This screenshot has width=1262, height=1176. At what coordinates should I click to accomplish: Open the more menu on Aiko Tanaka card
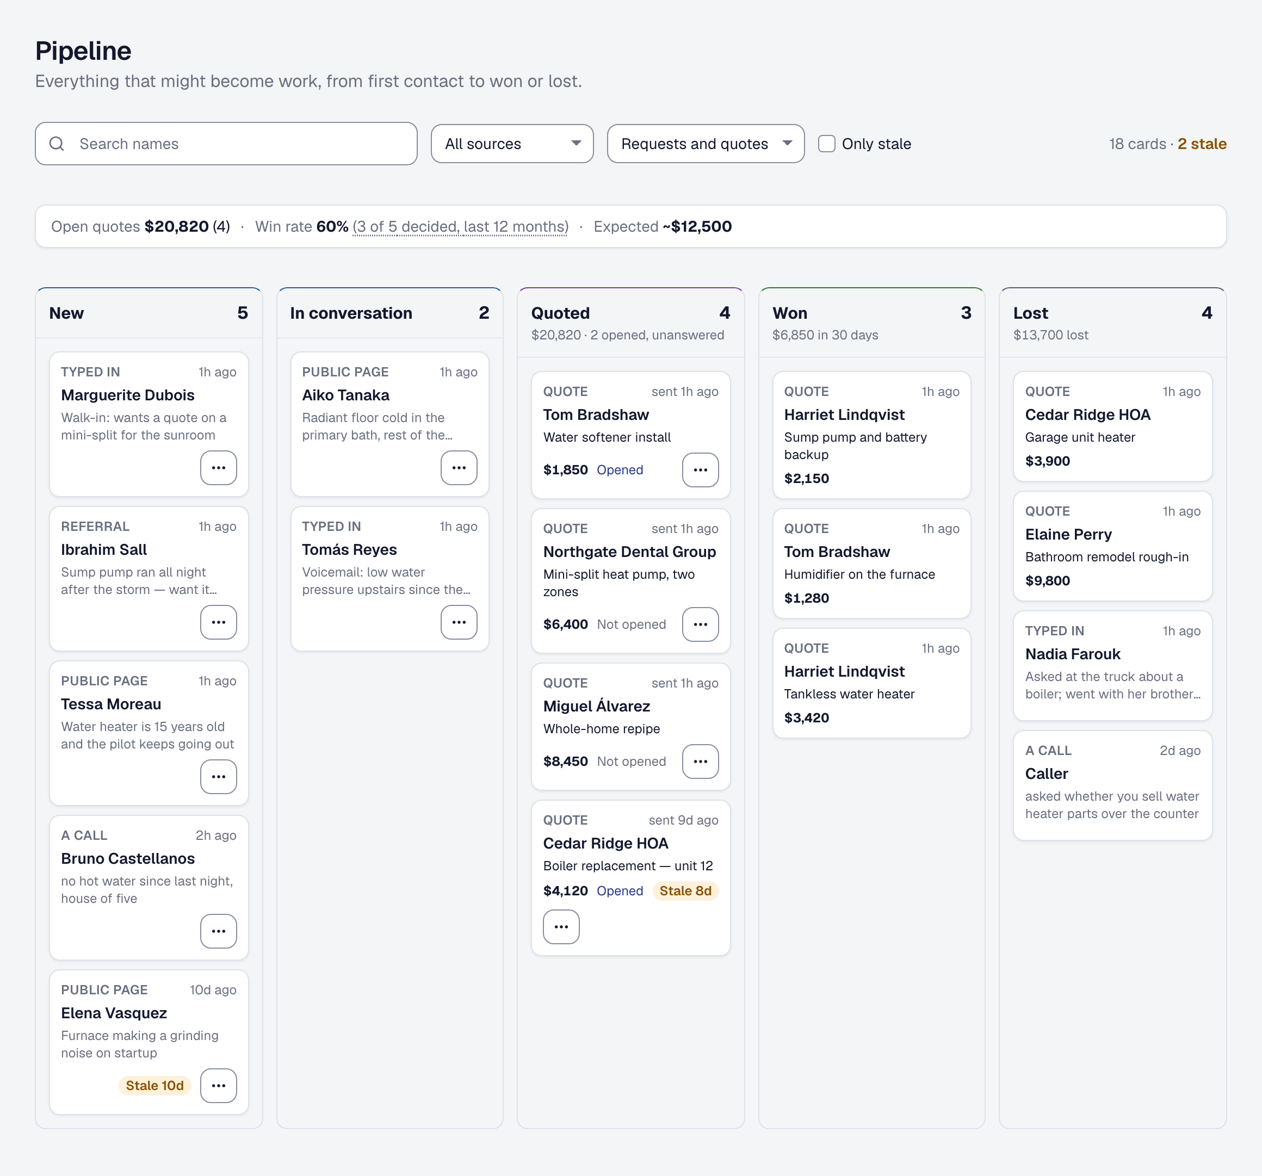(x=459, y=468)
